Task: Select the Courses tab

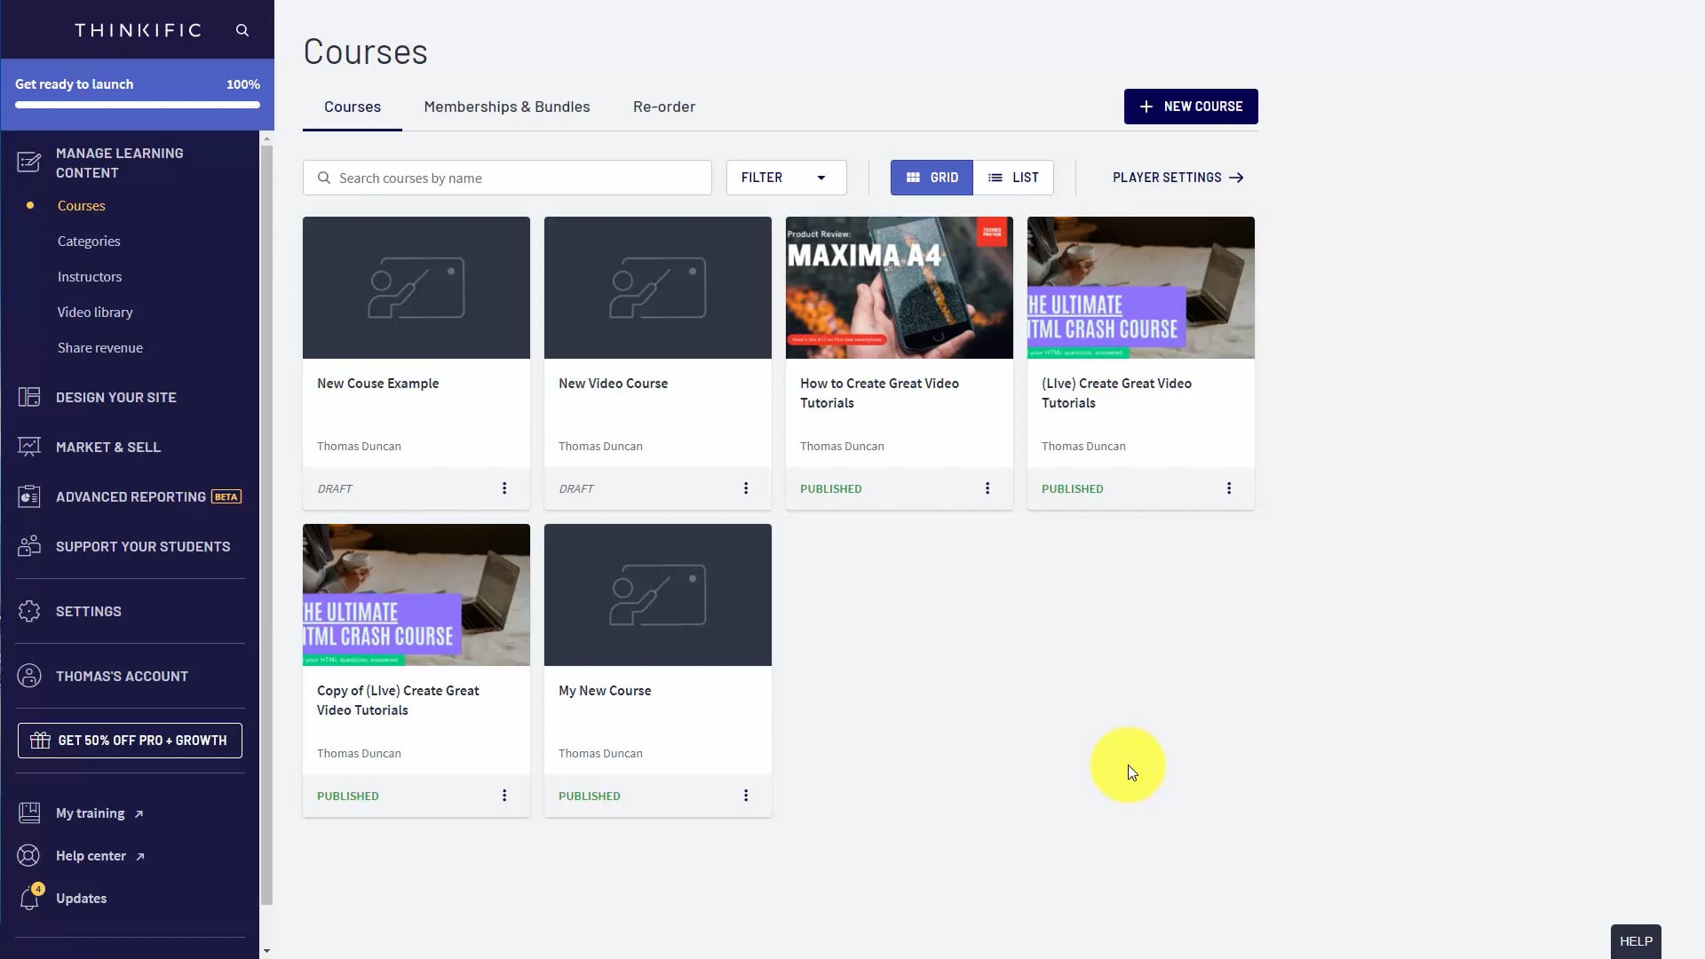Action: (353, 107)
